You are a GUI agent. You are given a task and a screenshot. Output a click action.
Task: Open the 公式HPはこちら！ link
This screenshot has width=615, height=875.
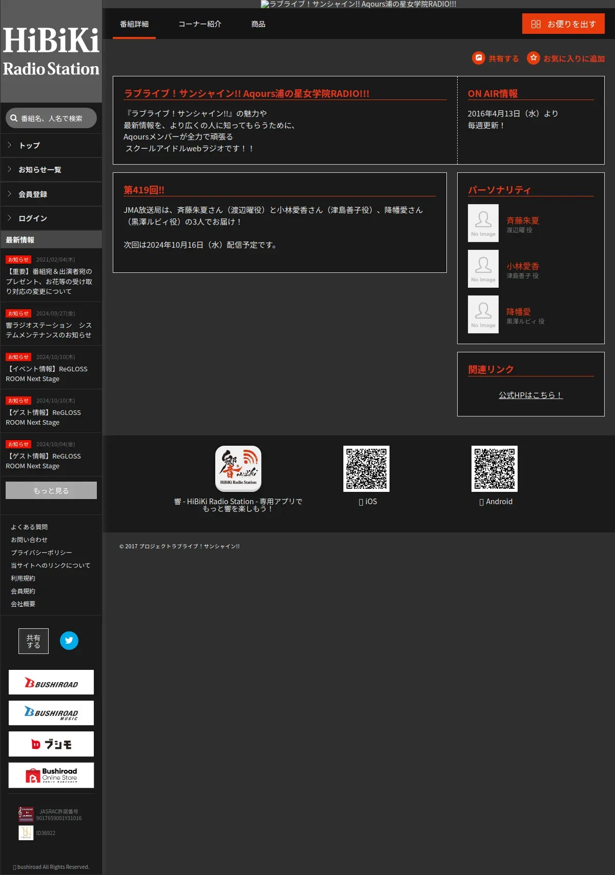[x=531, y=395]
